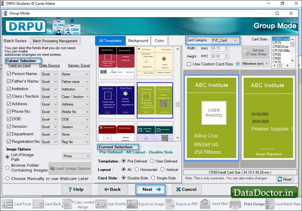Select Vertical layout radio
302x211 pixels.
pyautogui.click(x=162, y=169)
